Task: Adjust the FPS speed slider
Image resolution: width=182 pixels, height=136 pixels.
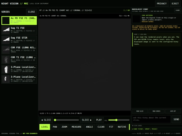Action: point(119,120)
